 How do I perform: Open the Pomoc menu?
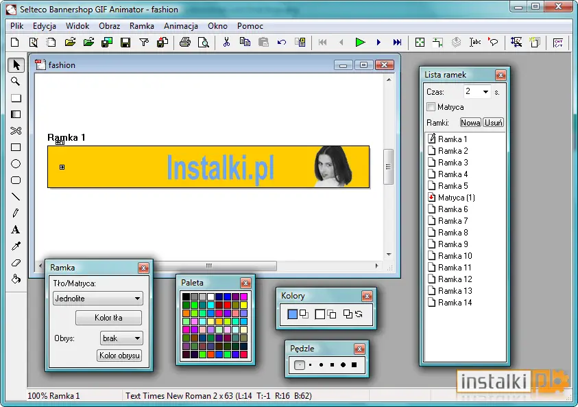(x=250, y=26)
